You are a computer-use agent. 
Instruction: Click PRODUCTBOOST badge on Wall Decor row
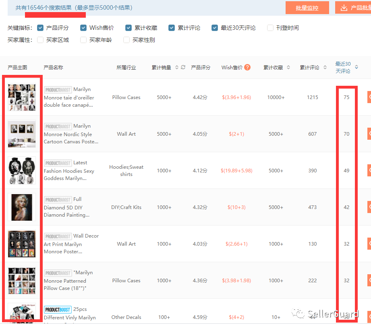click(x=58, y=236)
